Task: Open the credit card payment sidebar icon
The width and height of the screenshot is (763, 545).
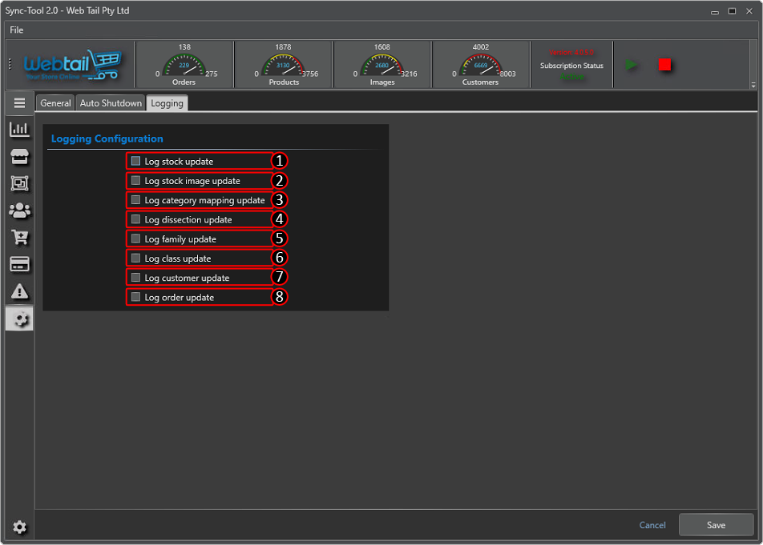Action: click(x=19, y=264)
